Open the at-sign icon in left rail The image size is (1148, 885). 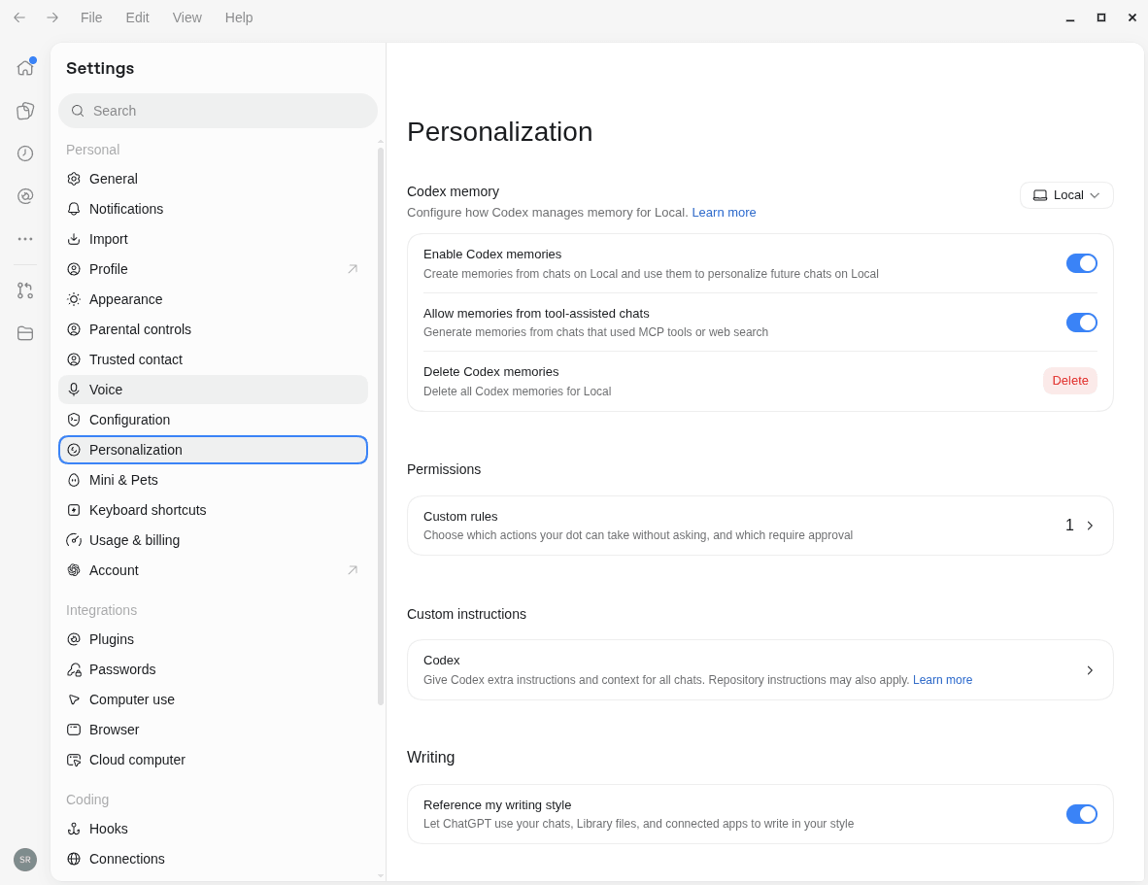coord(25,196)
